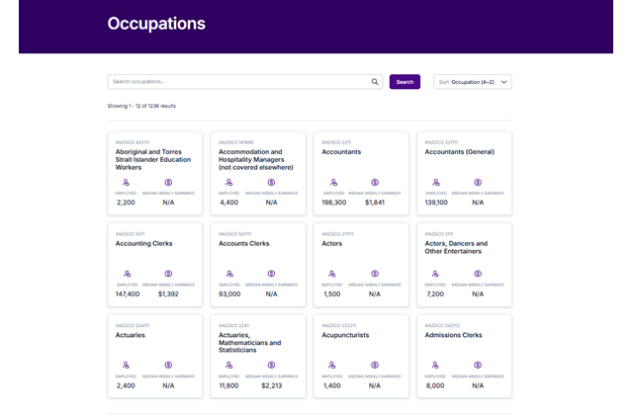The width and height of the screenshot is (633, 420).
Task: Click the earnings dollar icon on Accountants card
Action: click(375, 183)
